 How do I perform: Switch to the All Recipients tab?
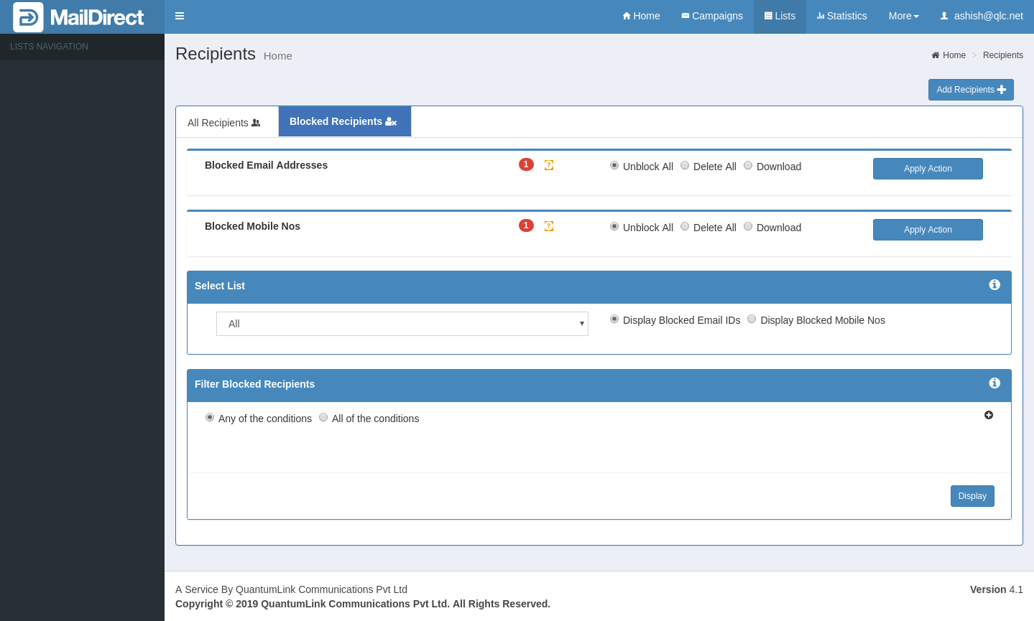(x=223, y=123)
